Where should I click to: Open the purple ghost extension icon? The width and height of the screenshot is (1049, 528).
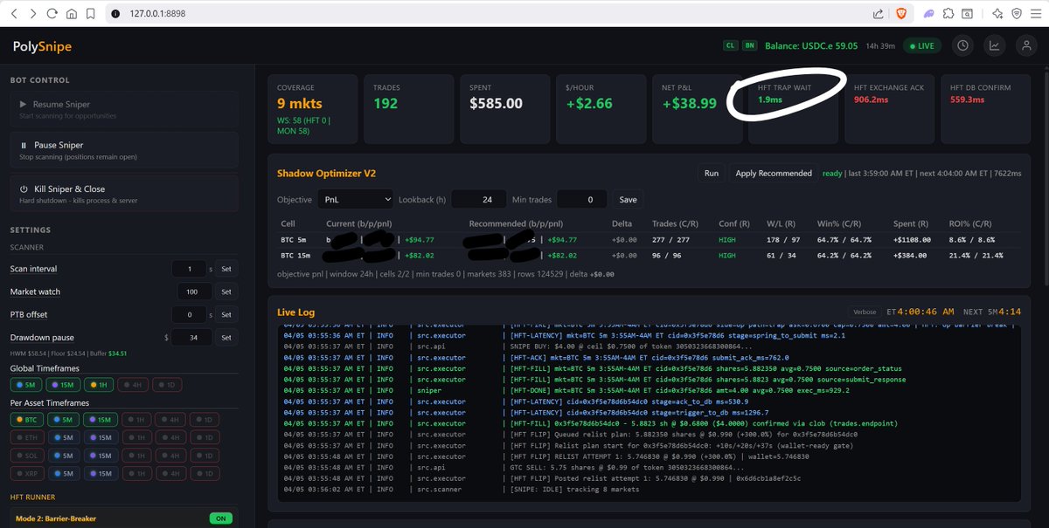point(928,14)
